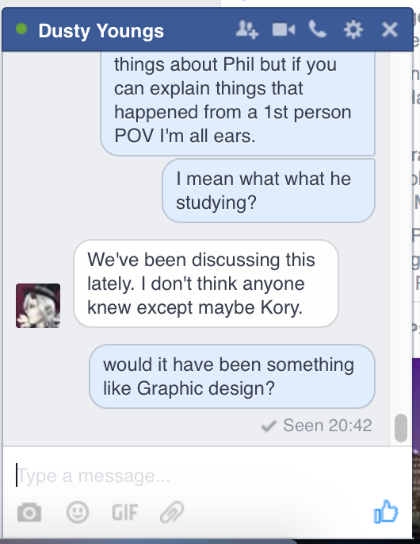420x544 pixels.
Task: Add friends to chat icon
Action: coord(247,29)
